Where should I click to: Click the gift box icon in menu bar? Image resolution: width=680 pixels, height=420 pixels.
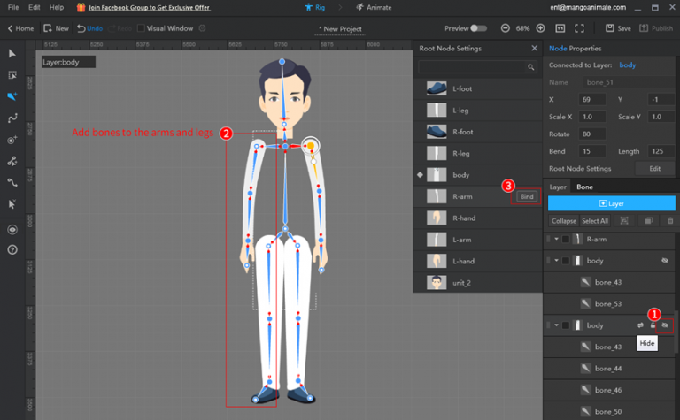[81, 7]
